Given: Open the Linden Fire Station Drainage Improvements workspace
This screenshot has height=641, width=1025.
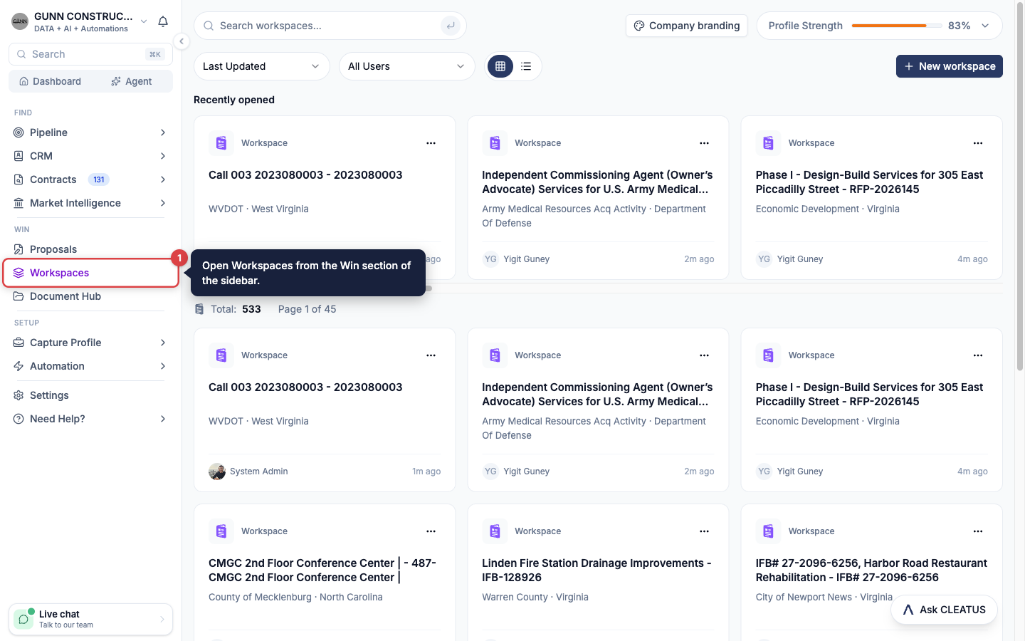Looking at the screenshot, I should [x=596, y=570].
